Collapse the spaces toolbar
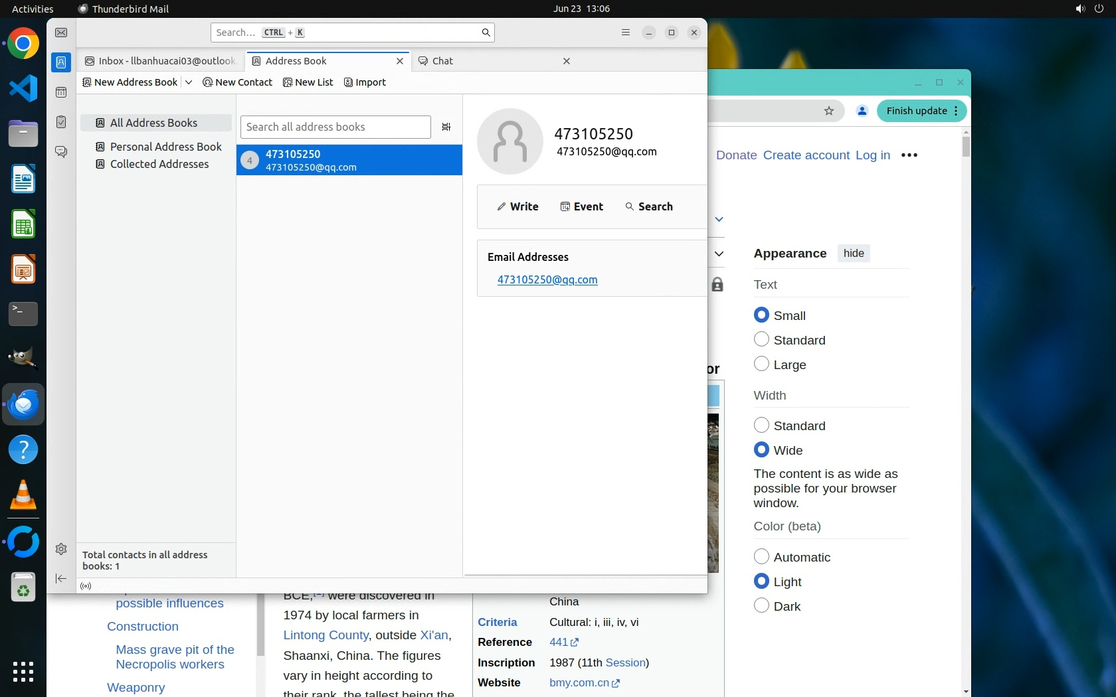 click(61, 579)
